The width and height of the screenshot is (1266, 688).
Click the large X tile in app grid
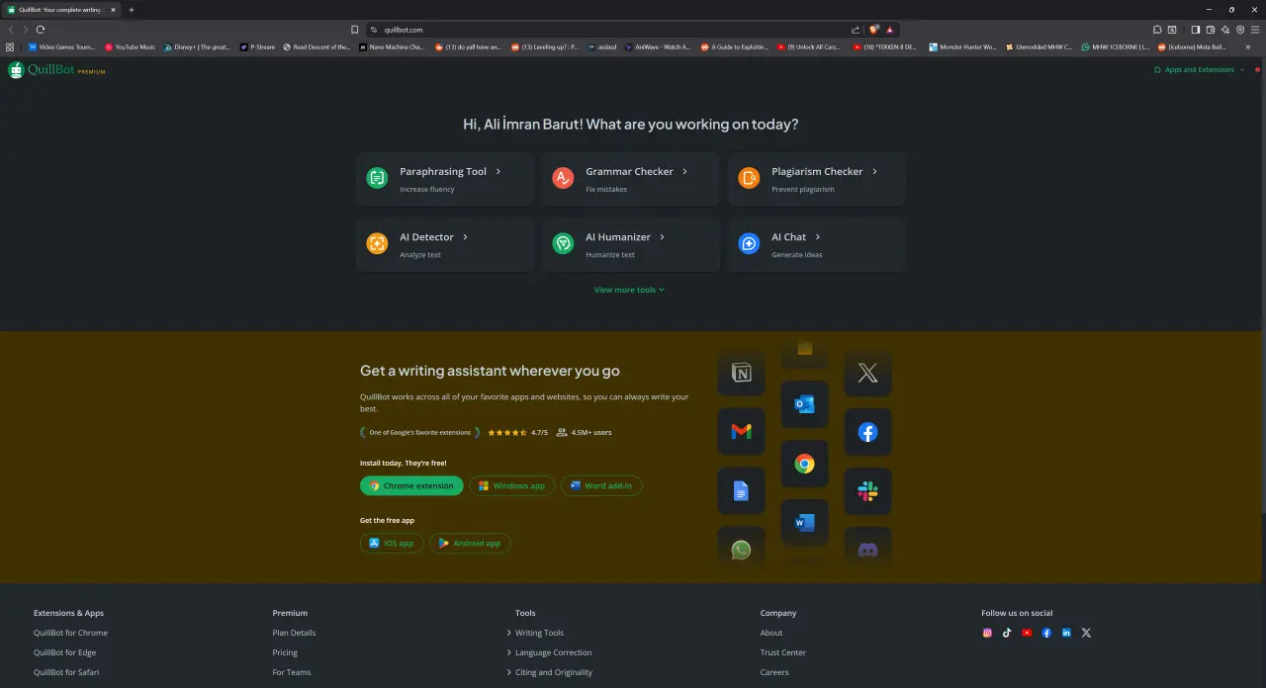(867, 373)
